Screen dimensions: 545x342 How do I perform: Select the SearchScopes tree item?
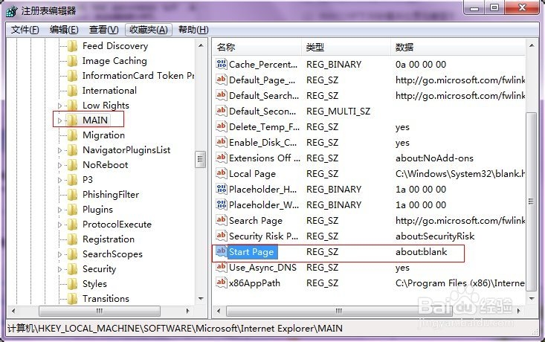pos(112,254)
